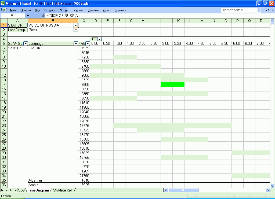
Task: Open the Данные menu
Action: point(94,10)
